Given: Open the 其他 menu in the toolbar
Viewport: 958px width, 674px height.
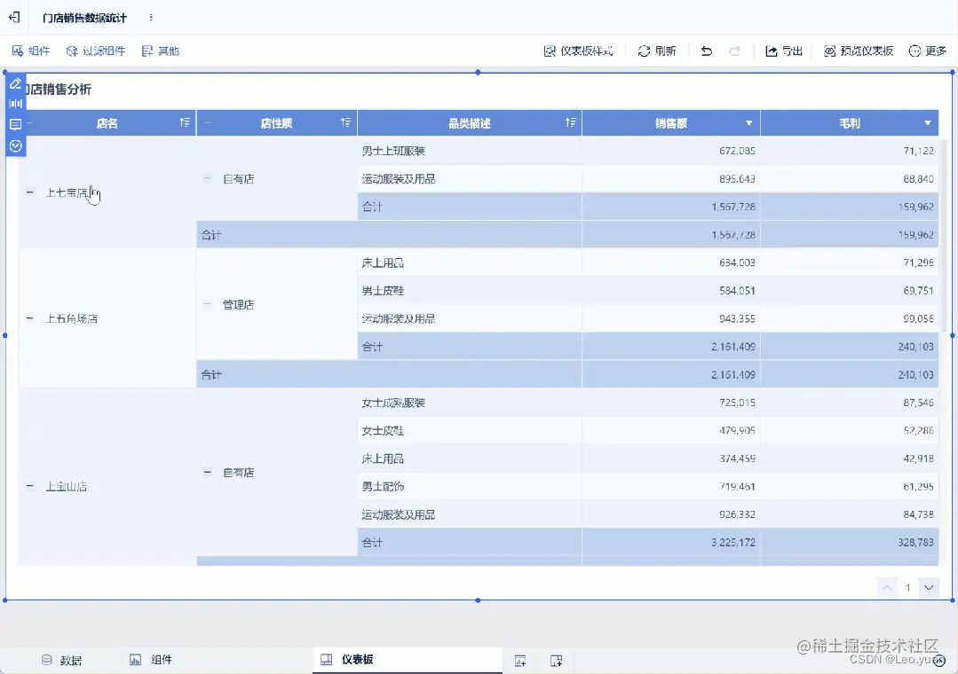Looking at the screenshot, I should tap(158, 51).
